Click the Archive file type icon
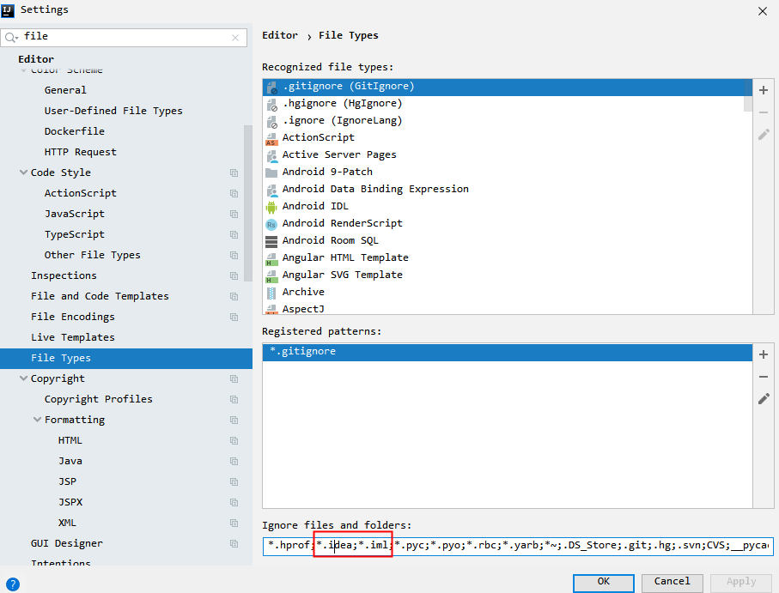 (x=271, y=293)
